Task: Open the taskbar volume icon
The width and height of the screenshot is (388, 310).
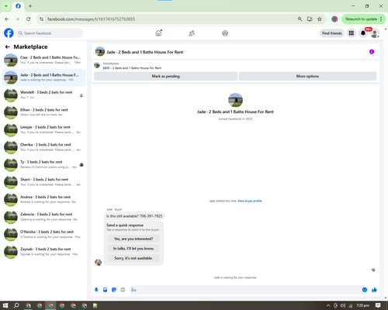Action: [343, 305]
